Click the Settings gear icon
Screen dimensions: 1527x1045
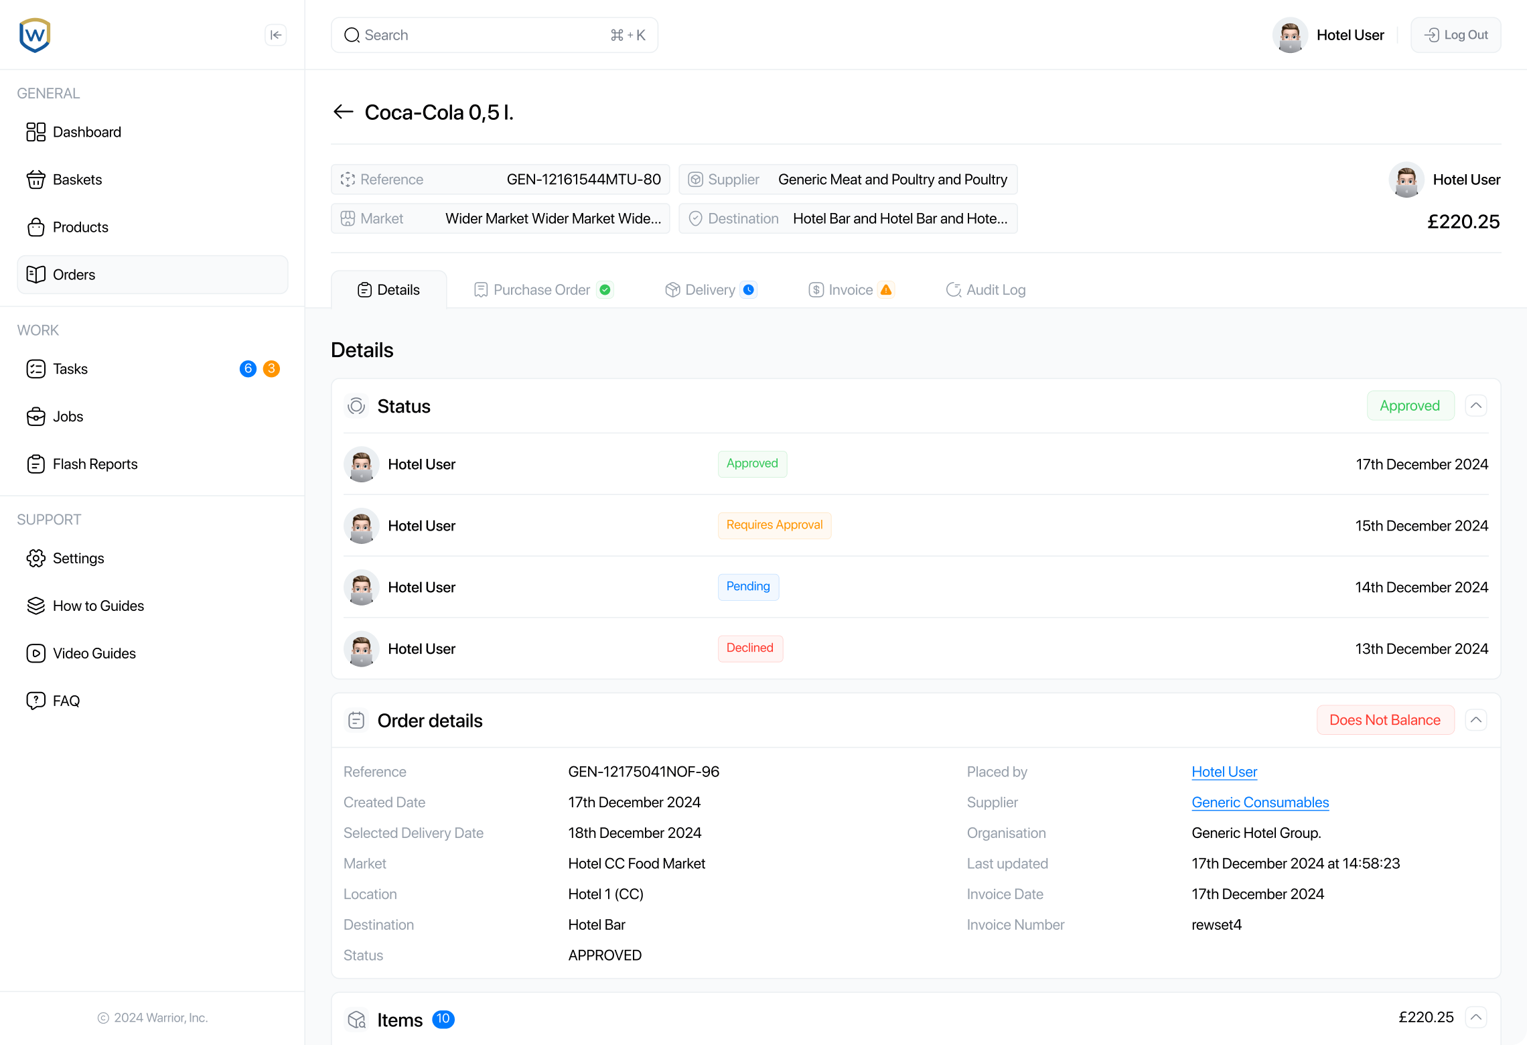pos(36,559)
